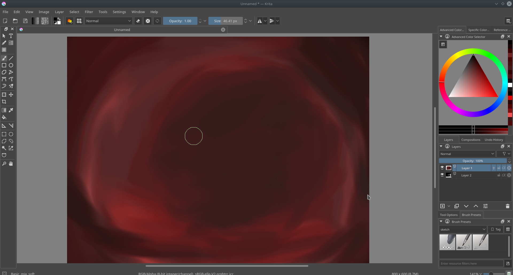Viewport: 513px width, 275px height.
Task: Open the brush presets chooser
Action: tap(79, 21)
